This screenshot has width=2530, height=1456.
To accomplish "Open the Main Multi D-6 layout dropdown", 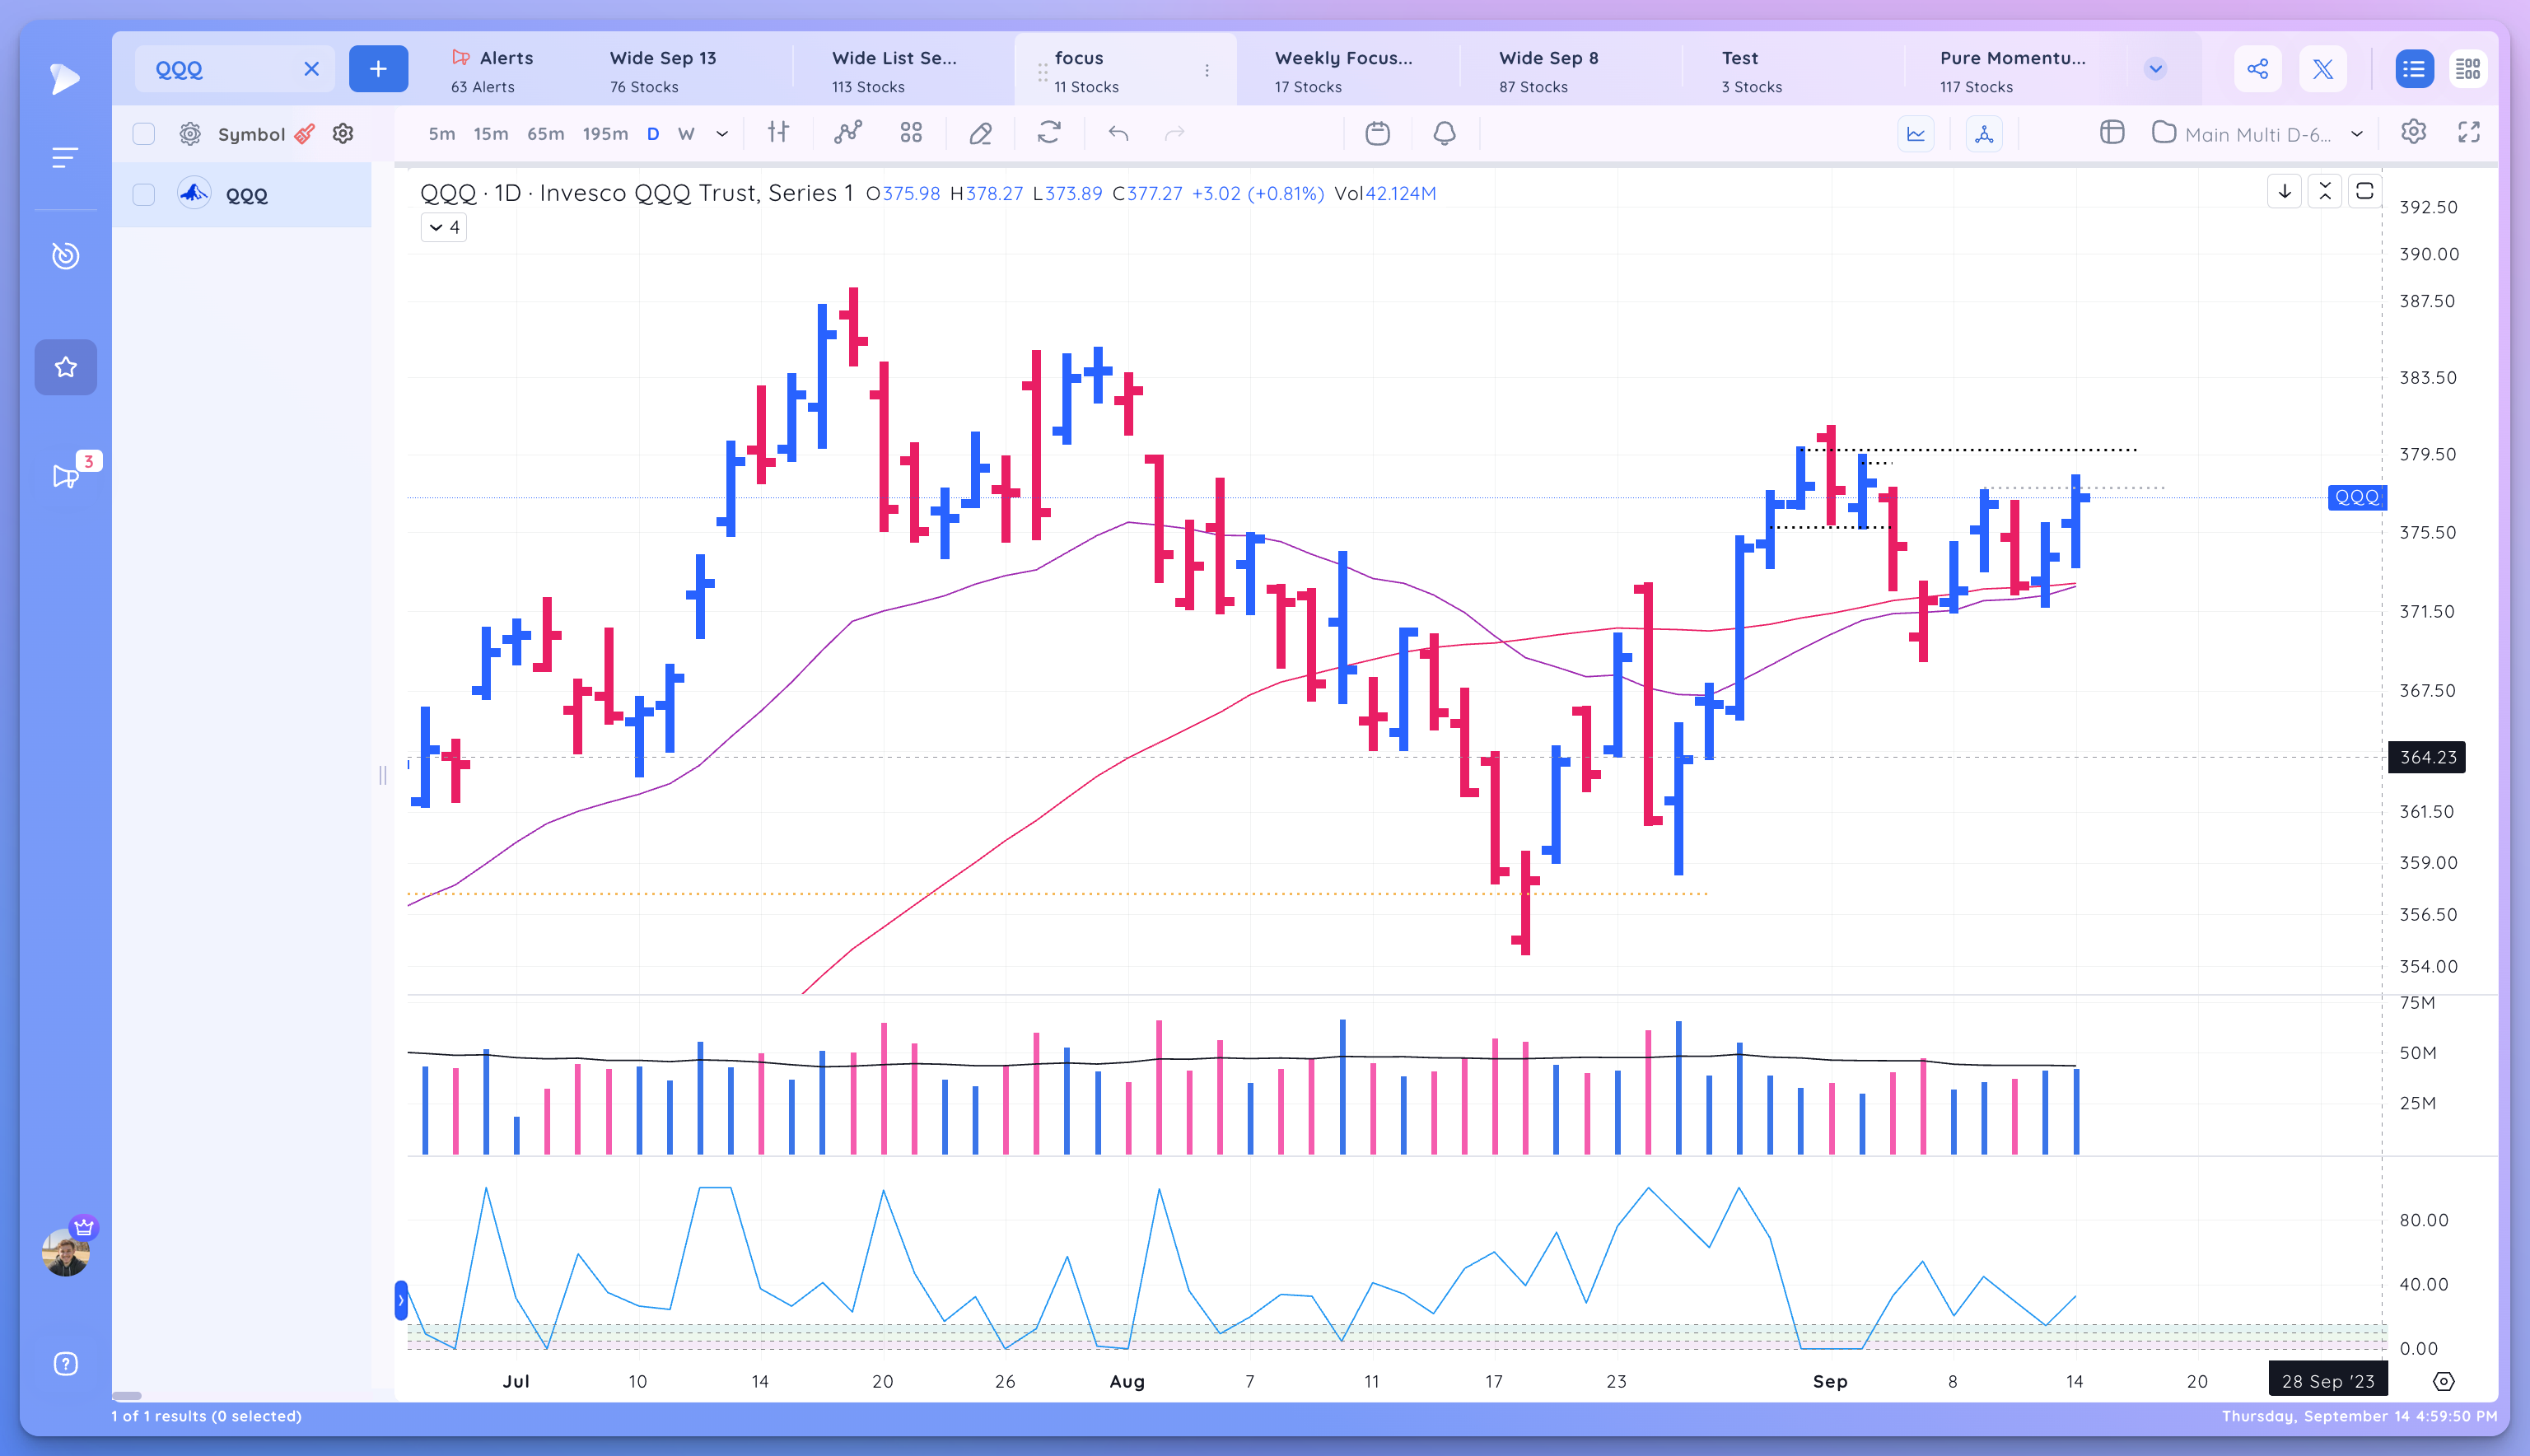I will pyautogui.click(x=2257, y=134).
